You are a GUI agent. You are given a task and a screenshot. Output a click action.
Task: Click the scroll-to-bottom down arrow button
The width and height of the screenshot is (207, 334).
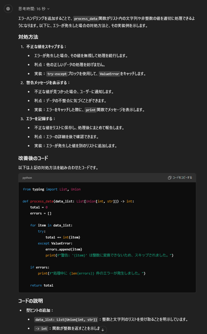point(103,329)
